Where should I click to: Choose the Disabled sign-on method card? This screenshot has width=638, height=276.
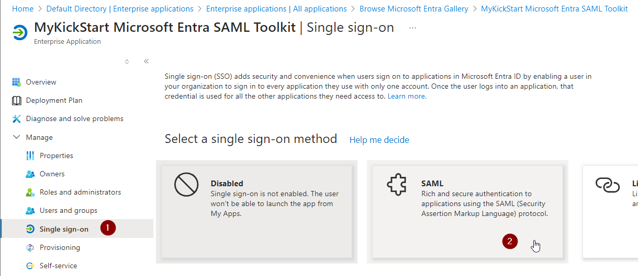[256, 211]
